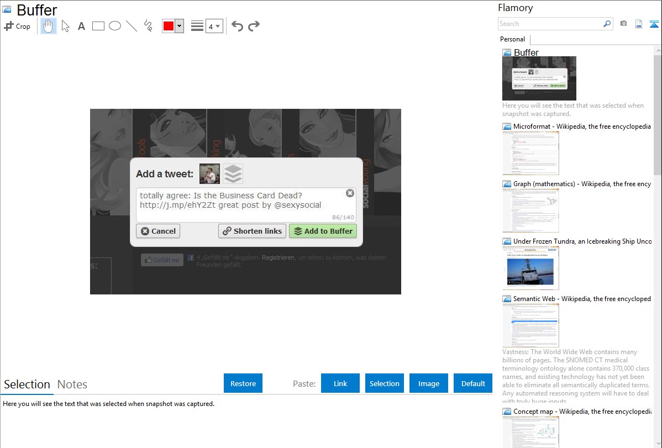Open the Graph (mathematics) snapshot thumbnail
Image resolution: width=662 pixels, height=448 pixels.
(530, 210)
